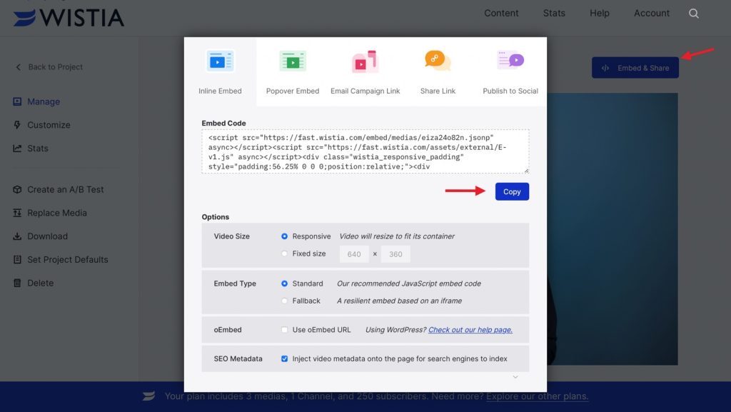Viewport: 731px width, 412px height.
Task: Click the Set Project Defaults icon
Action: tap(17, 259)
